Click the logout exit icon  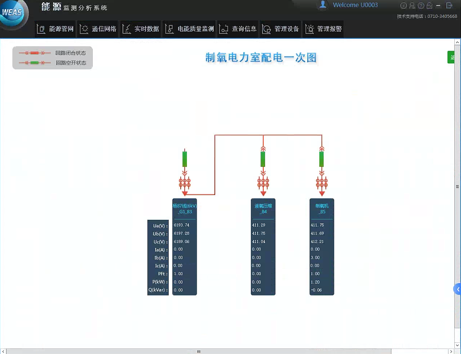[449, 5]
